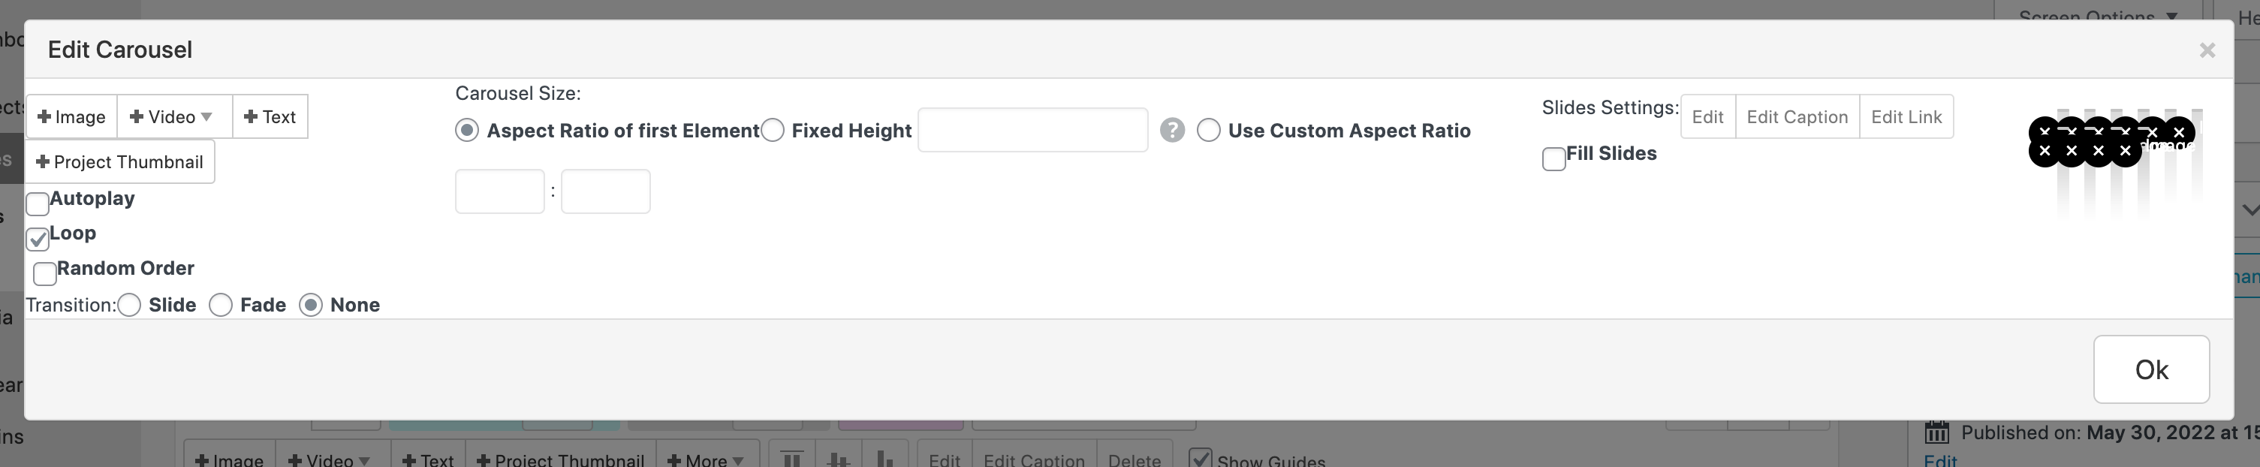
Task: Add a Text slide to the carousel
Action: click(270, 117)
